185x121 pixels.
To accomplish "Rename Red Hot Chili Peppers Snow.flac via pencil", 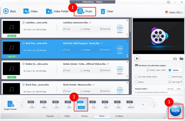I will pyautogui.click(x=102, y=43).
